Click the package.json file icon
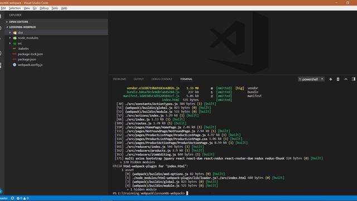The image size is (357, 201). 15,59
